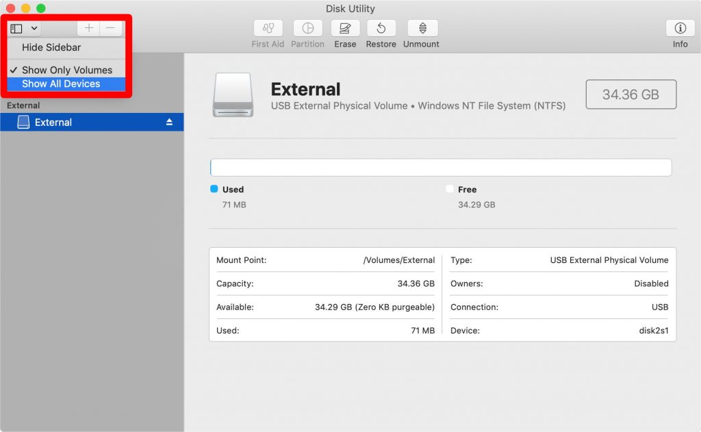This screenshot has width=701, height=432.
Task: Open the view options dropdown chevron
Action: coord(34,29)
